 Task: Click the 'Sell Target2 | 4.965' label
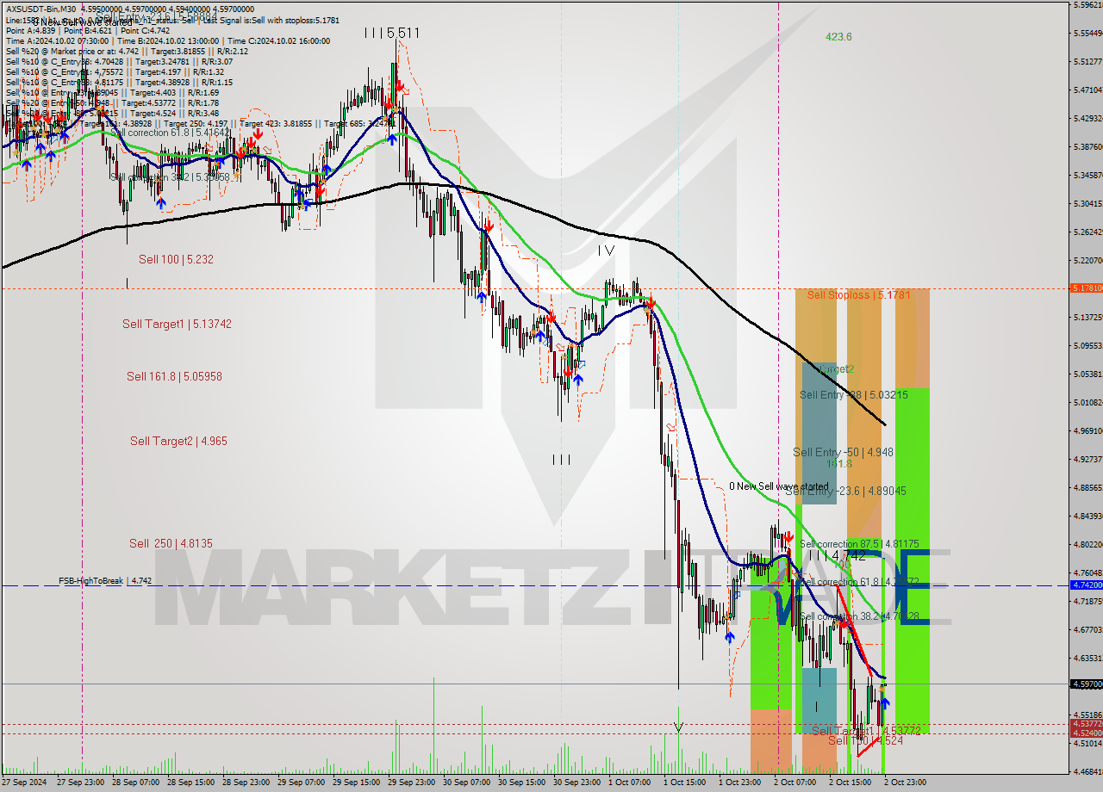[178, 441]
